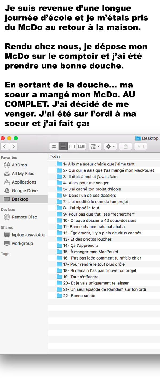Select folder '6- Dans l'un de ces dossiers'
160x378 pixels.
104,195
